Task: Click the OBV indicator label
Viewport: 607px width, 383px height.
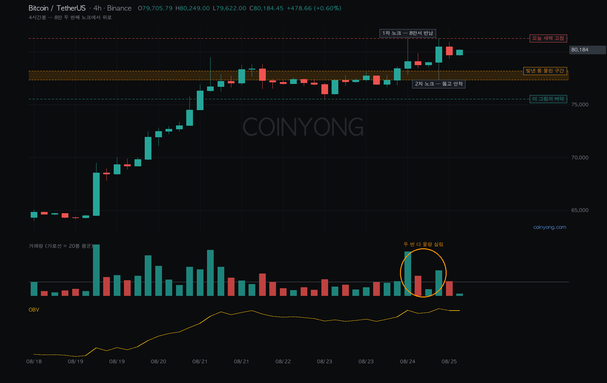Action: (x=34, y=310)
